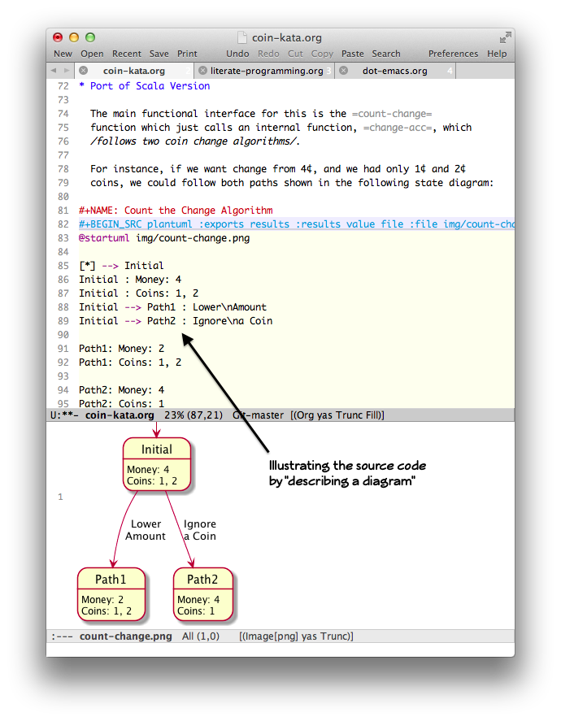Click the green zoom window button

pos(90,37)
